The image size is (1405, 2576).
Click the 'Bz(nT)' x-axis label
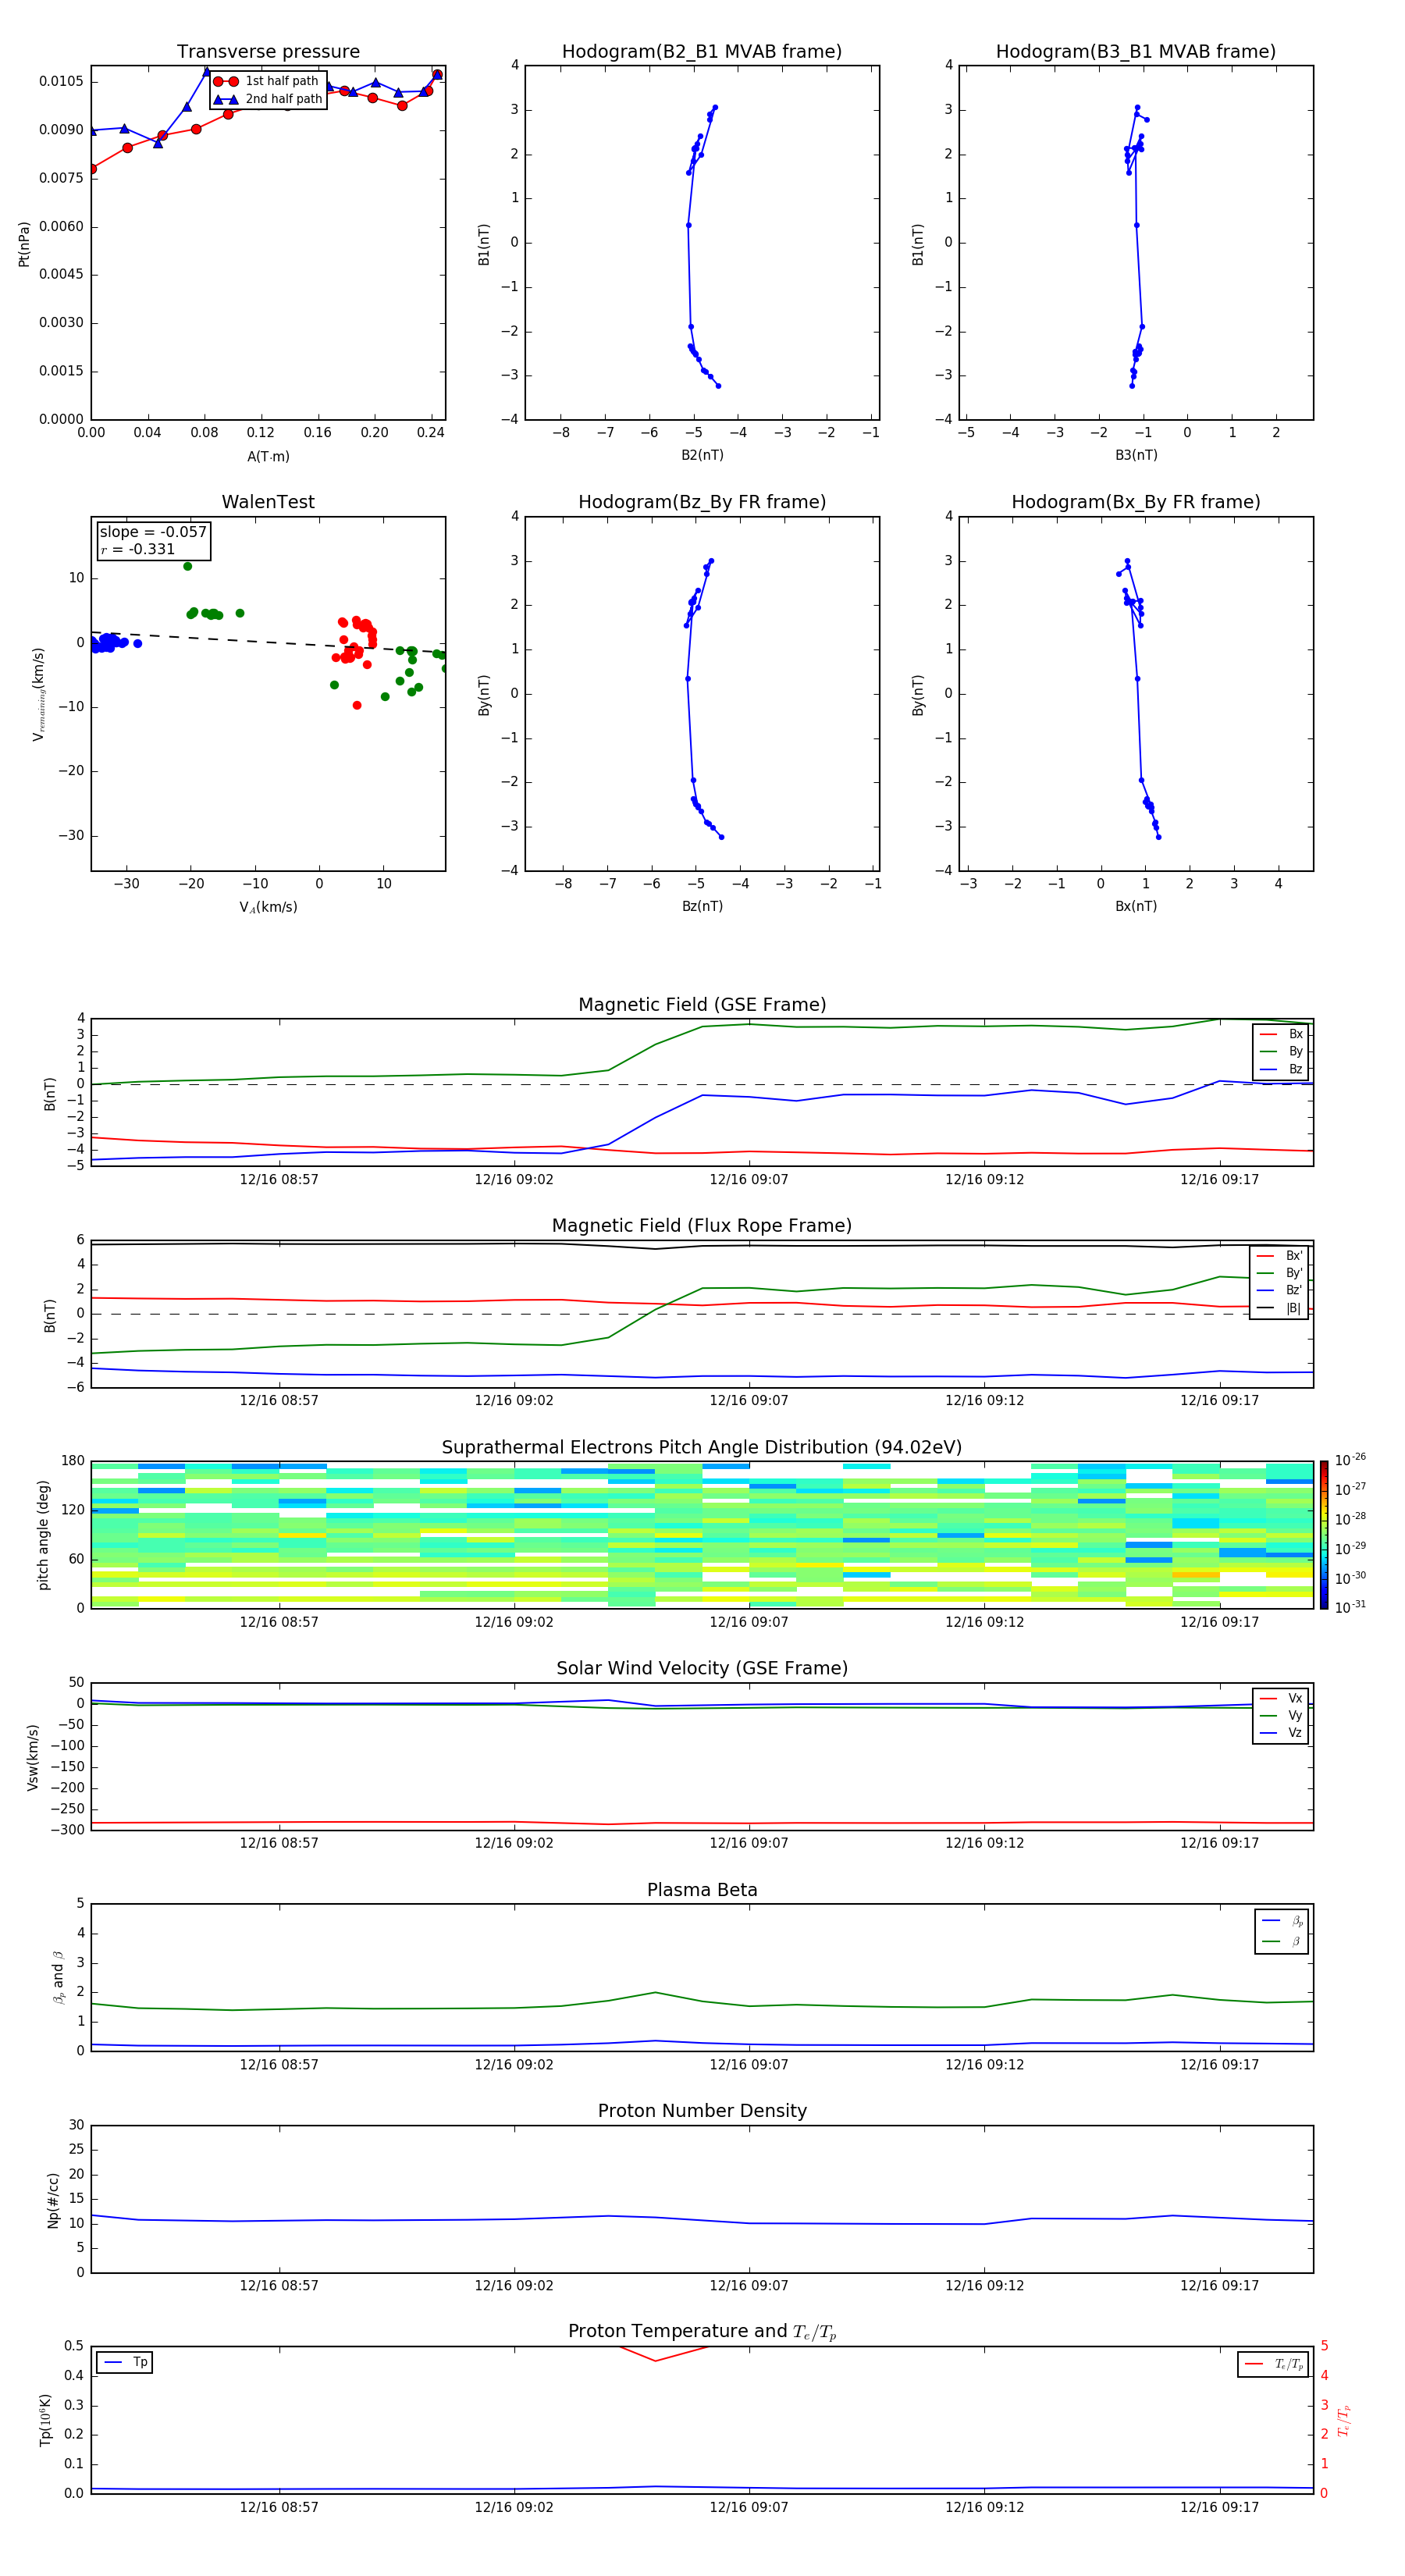click(702, 906)
